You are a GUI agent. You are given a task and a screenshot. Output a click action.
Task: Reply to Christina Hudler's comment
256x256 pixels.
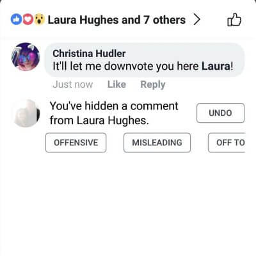[x=153, y=84]
